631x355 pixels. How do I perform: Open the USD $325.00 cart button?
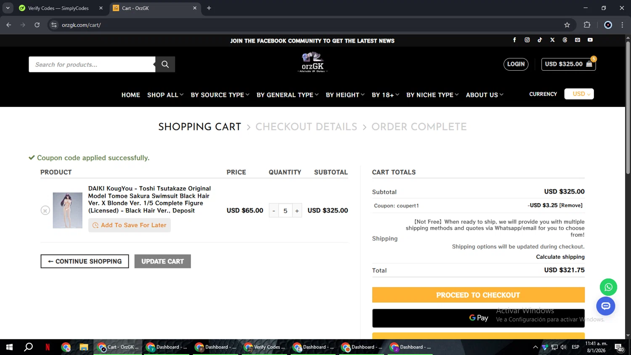point(568,64)
